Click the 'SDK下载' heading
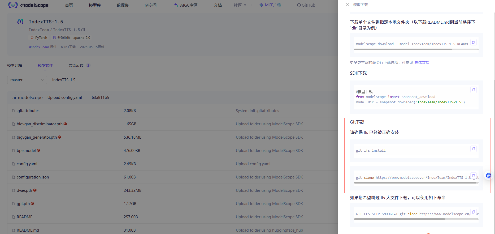The image size is (495, 234). coord(358,73)
